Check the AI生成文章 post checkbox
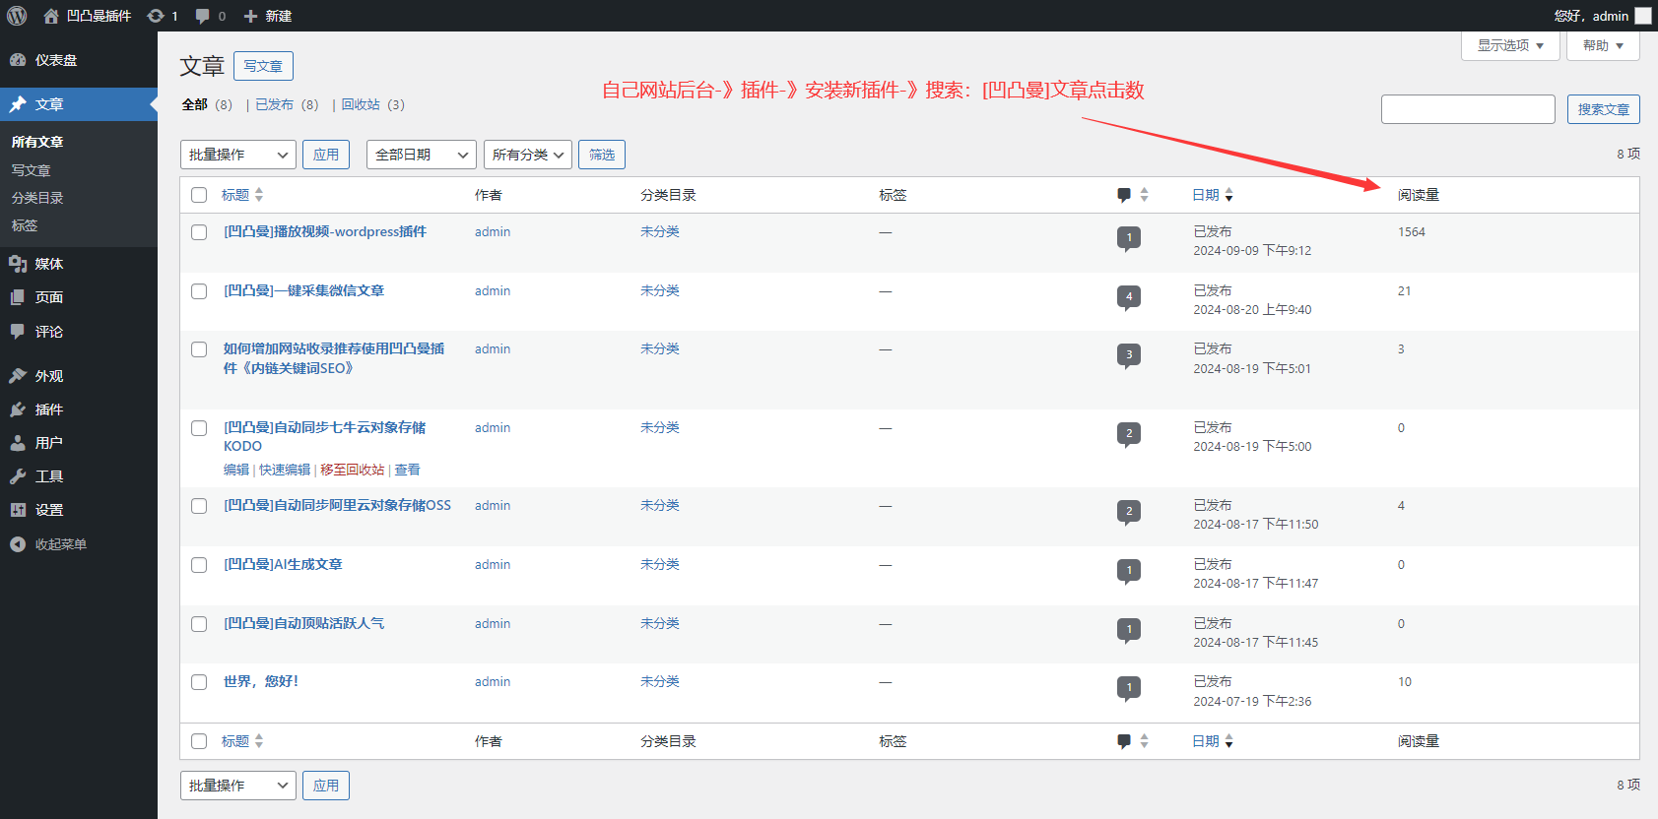 (199, 565)
